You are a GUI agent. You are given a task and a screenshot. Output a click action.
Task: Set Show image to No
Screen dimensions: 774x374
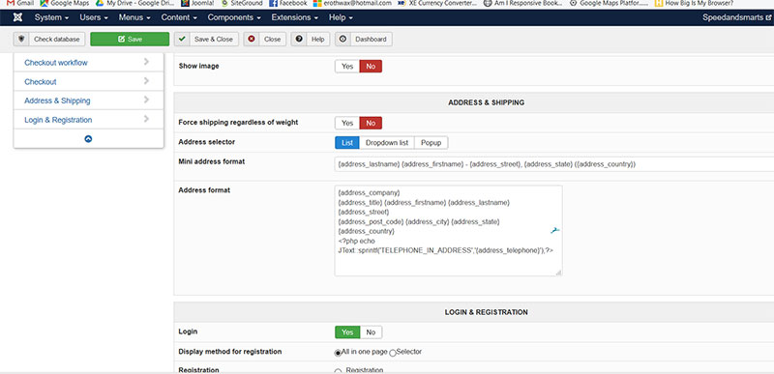click(x=371, y=67)
